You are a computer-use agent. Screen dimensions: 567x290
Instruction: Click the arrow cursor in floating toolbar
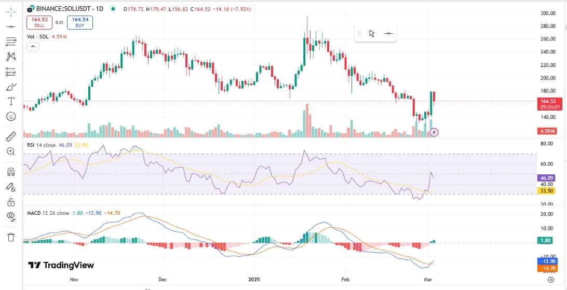(x=372, y=33)
